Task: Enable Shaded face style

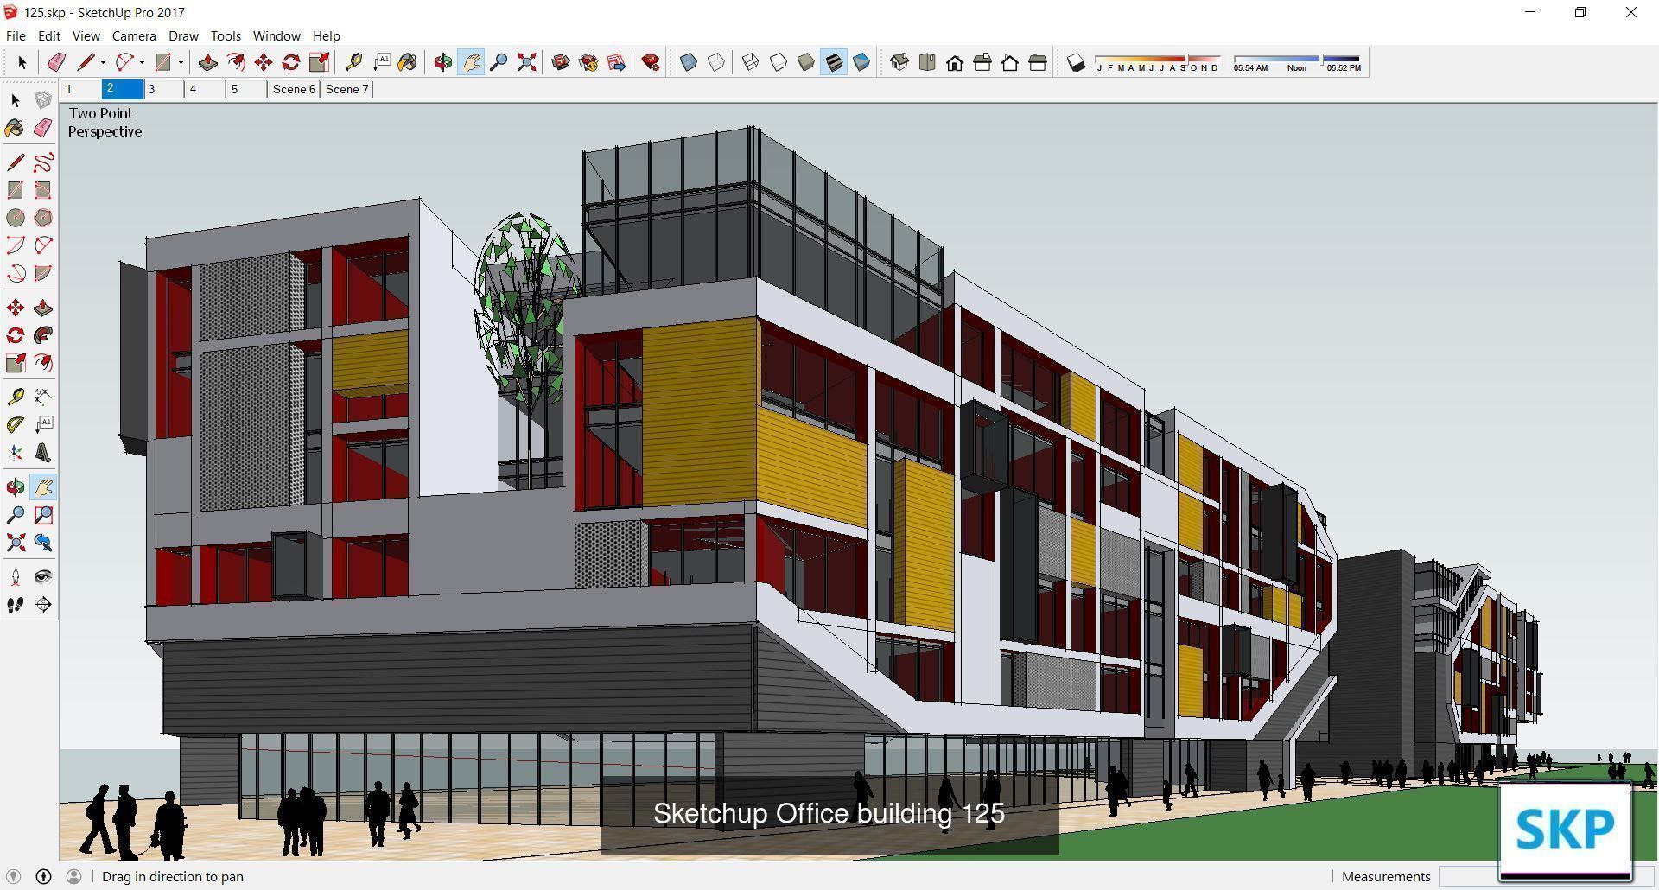Action: [806, 62]
